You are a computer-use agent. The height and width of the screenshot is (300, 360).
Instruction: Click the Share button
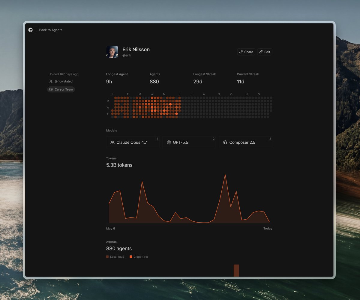click(x=246, y=52)
